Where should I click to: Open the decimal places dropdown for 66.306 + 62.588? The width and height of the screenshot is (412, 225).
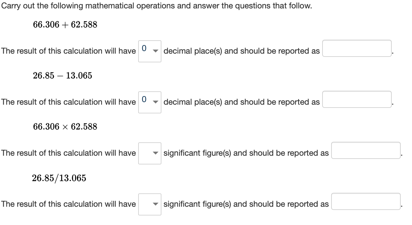(x=150, y=51)
